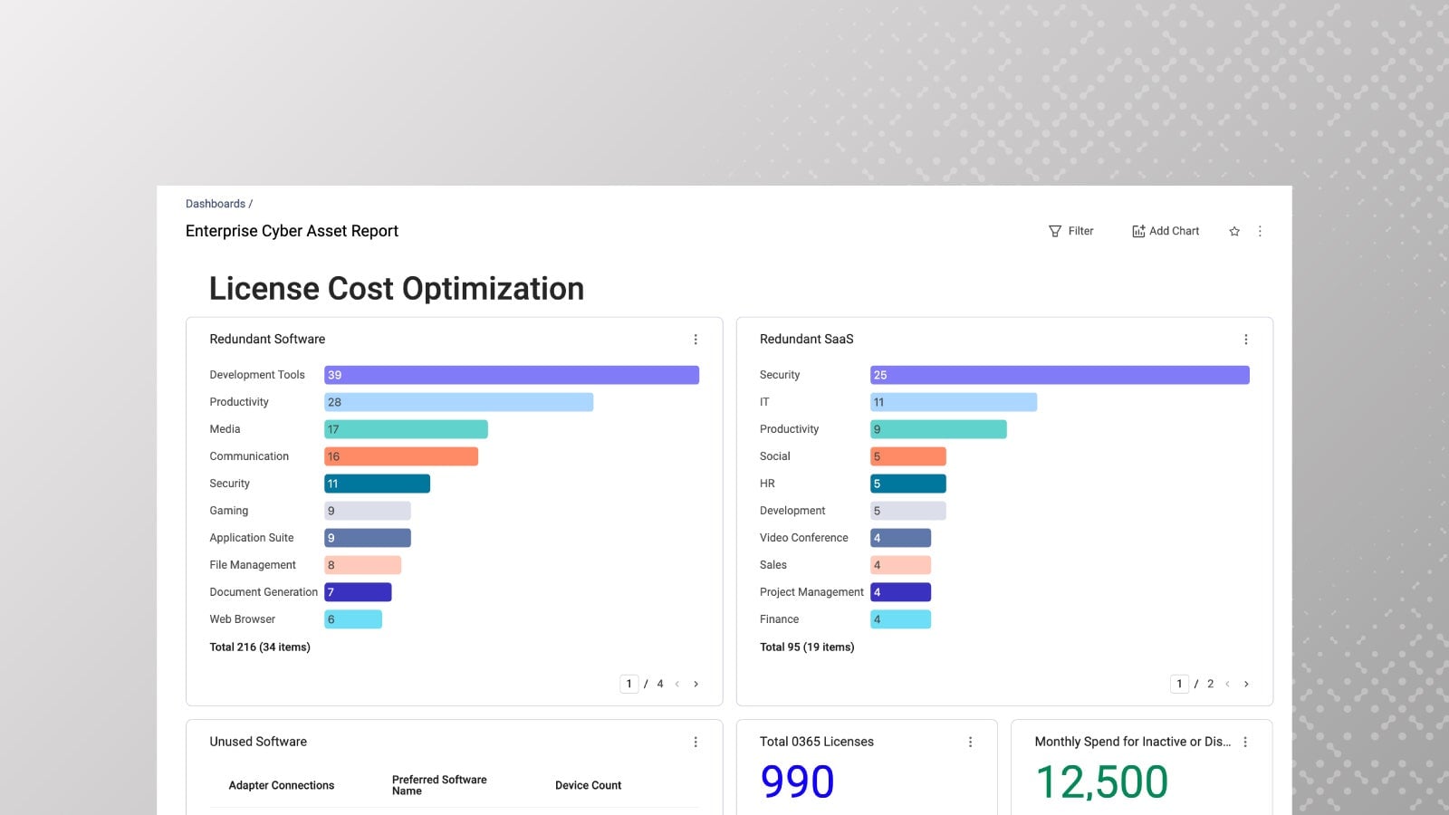1449x815 pixels.
Task: Open the dashboard kebab options menu
Action: (1260, 231)
